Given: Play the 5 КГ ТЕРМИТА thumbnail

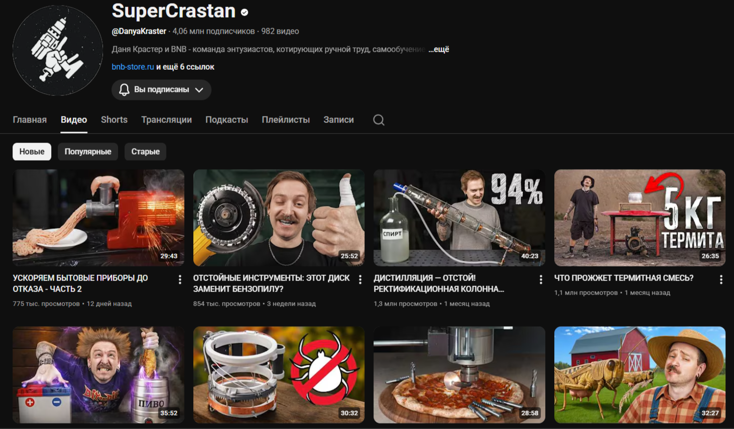Looking at the screenshot, I should coord(640,218).
